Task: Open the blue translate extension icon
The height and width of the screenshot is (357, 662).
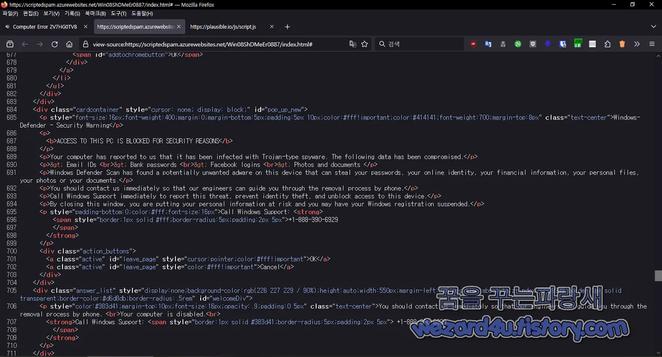Action: 488,44
